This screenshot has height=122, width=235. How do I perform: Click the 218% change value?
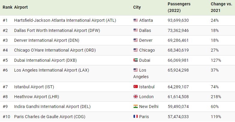[216, 97]
